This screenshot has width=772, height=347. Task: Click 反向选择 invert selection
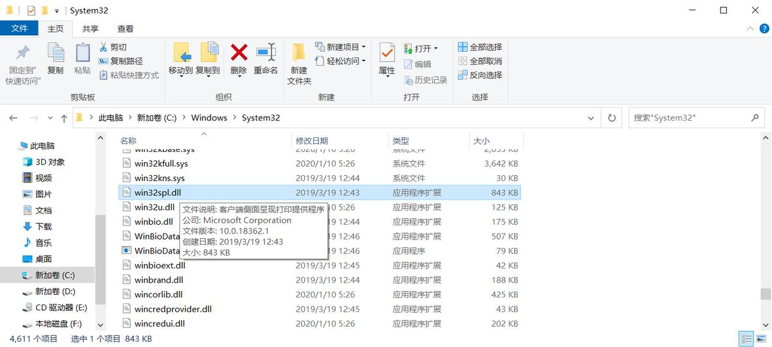(x=480, y=75)
